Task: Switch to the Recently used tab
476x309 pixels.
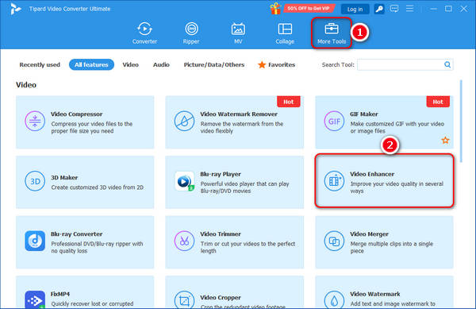Action: point(40,64)
